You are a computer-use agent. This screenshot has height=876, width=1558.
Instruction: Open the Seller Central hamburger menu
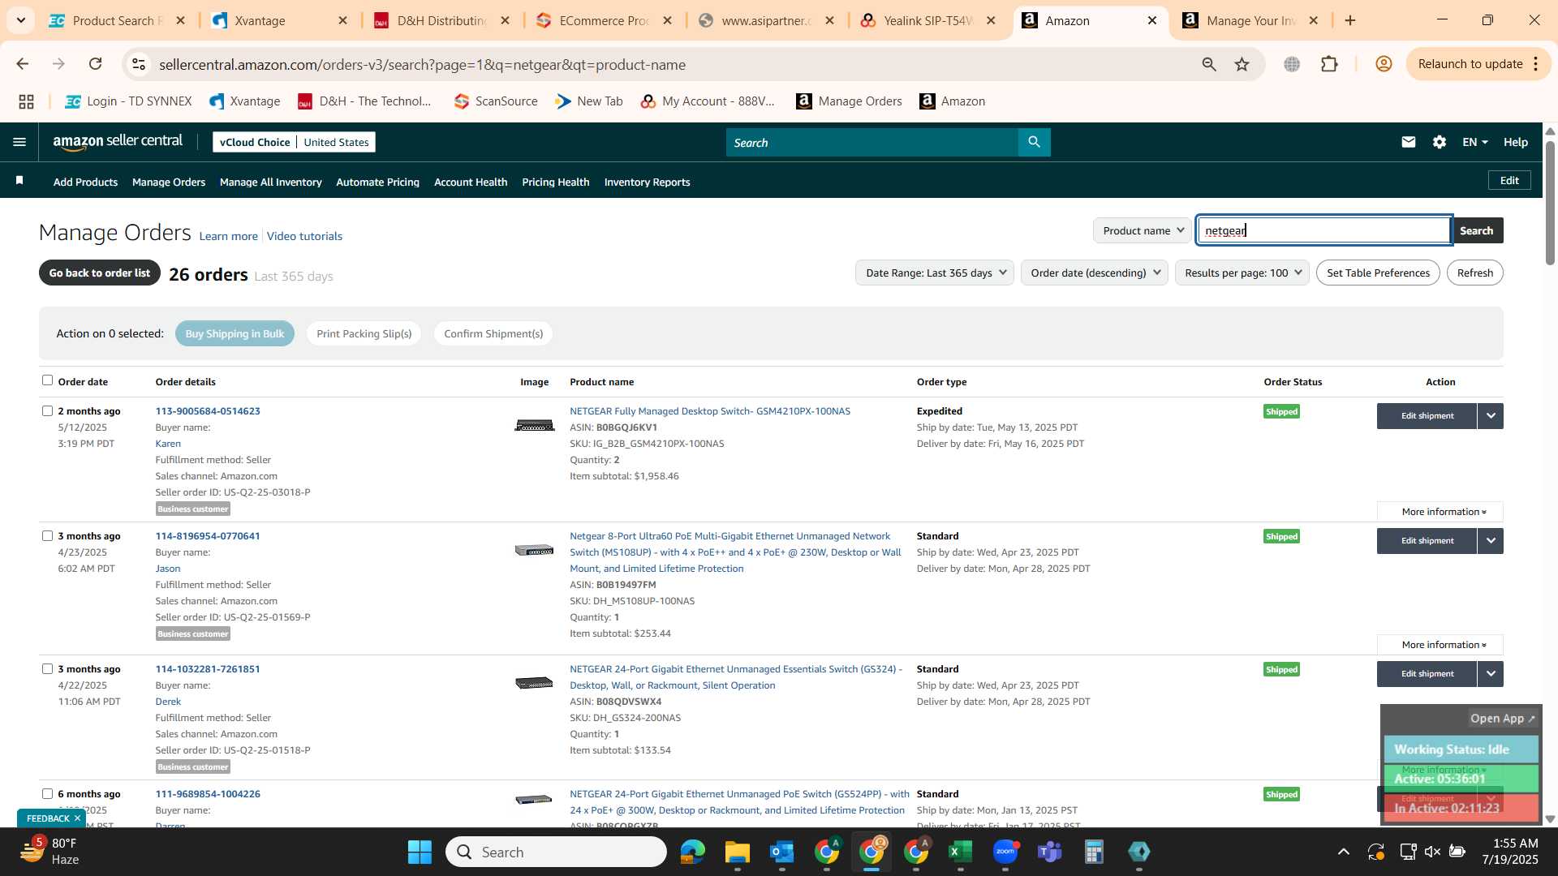[19, 142]
